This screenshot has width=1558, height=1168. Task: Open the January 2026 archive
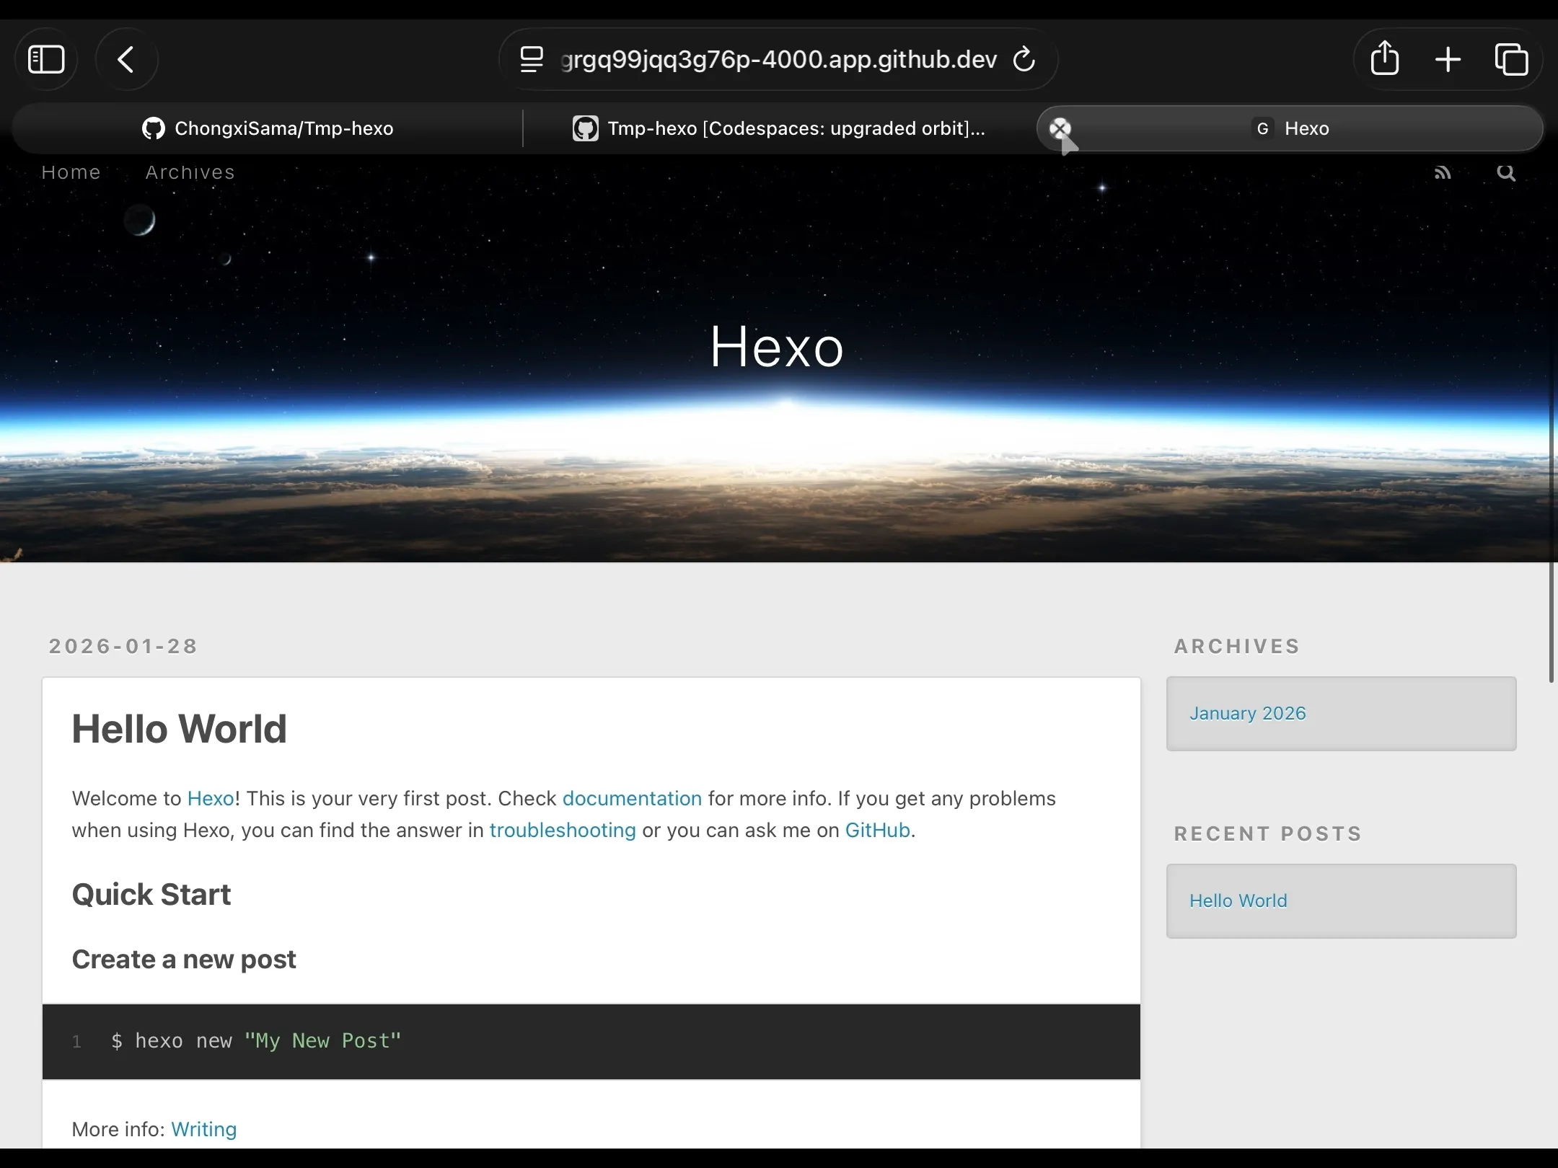click(x=1248, y=713)
